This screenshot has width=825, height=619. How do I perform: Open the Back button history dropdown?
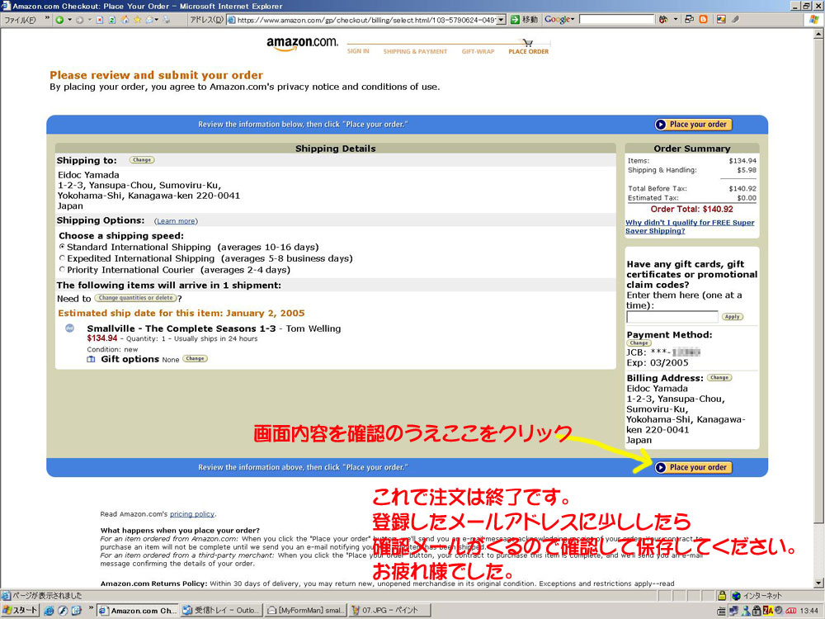[69, 20]
